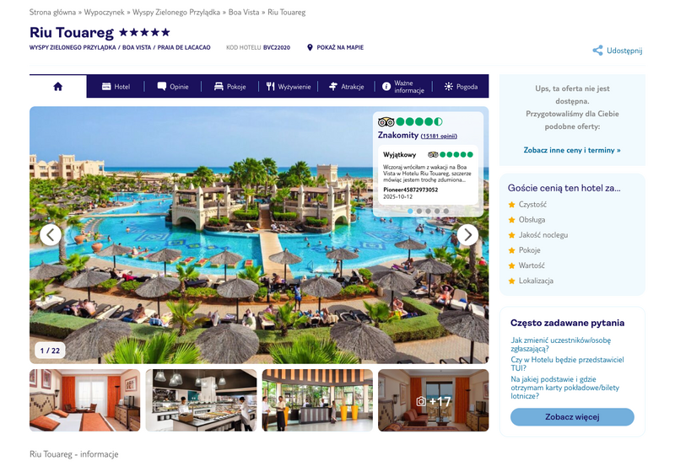This screenshot has width=675, height=466.
Task: Open FAQ about changing participants
Action: point(560,345)
